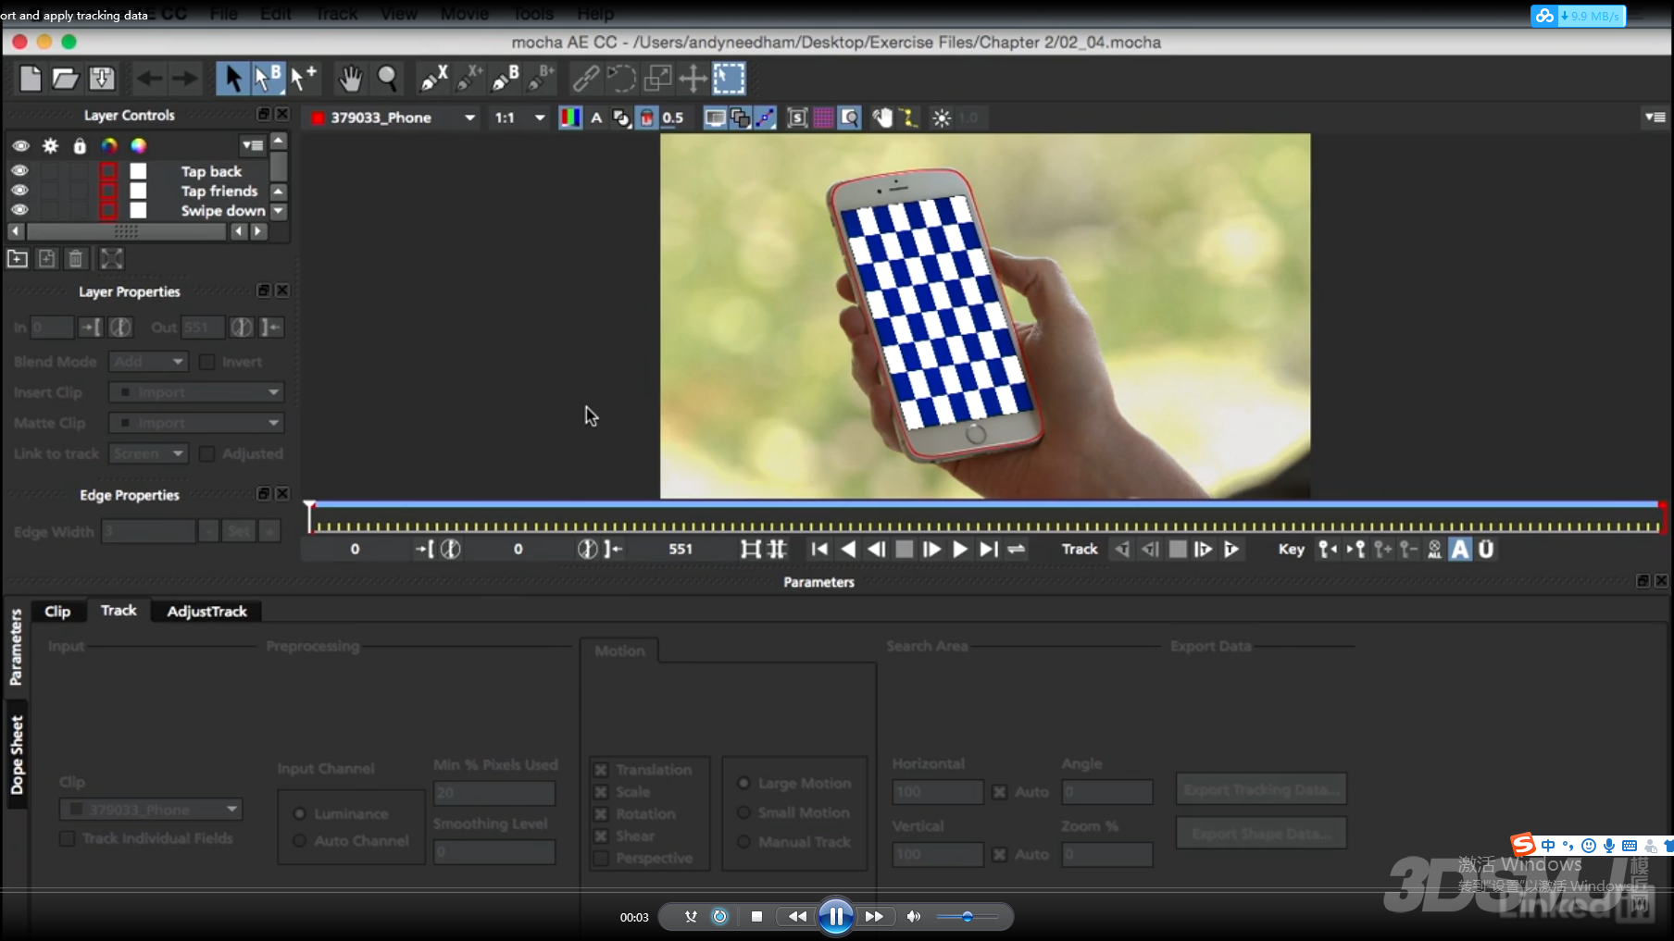1674x941 pixels.
Task: Select Luminance input channel
Action: (300, 813)
